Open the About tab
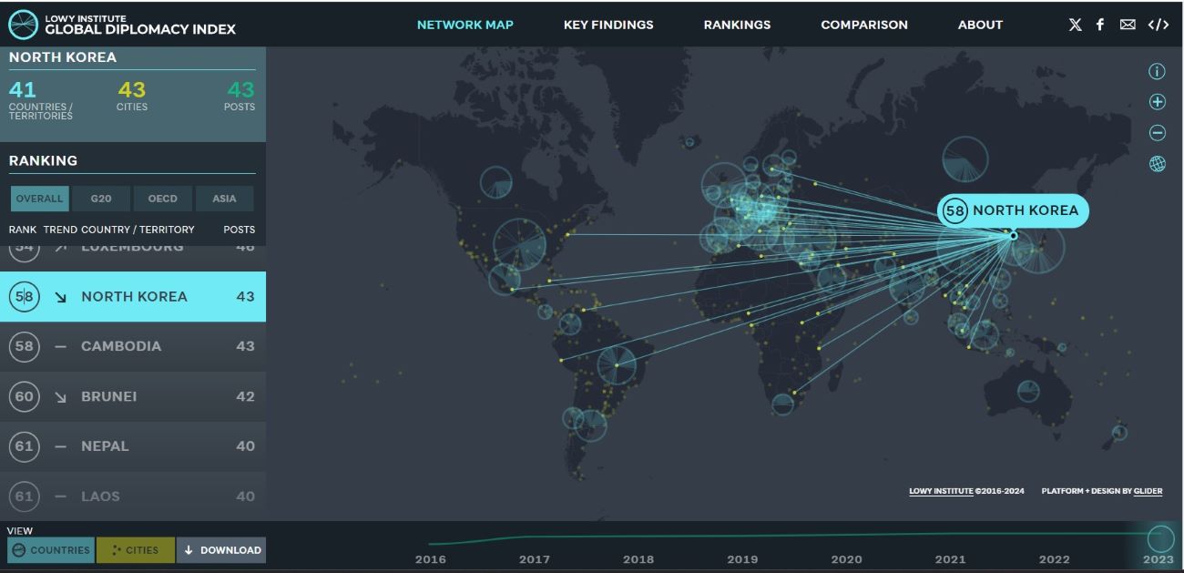Screen dimensions: 1184x573 [x=980, y=25]
